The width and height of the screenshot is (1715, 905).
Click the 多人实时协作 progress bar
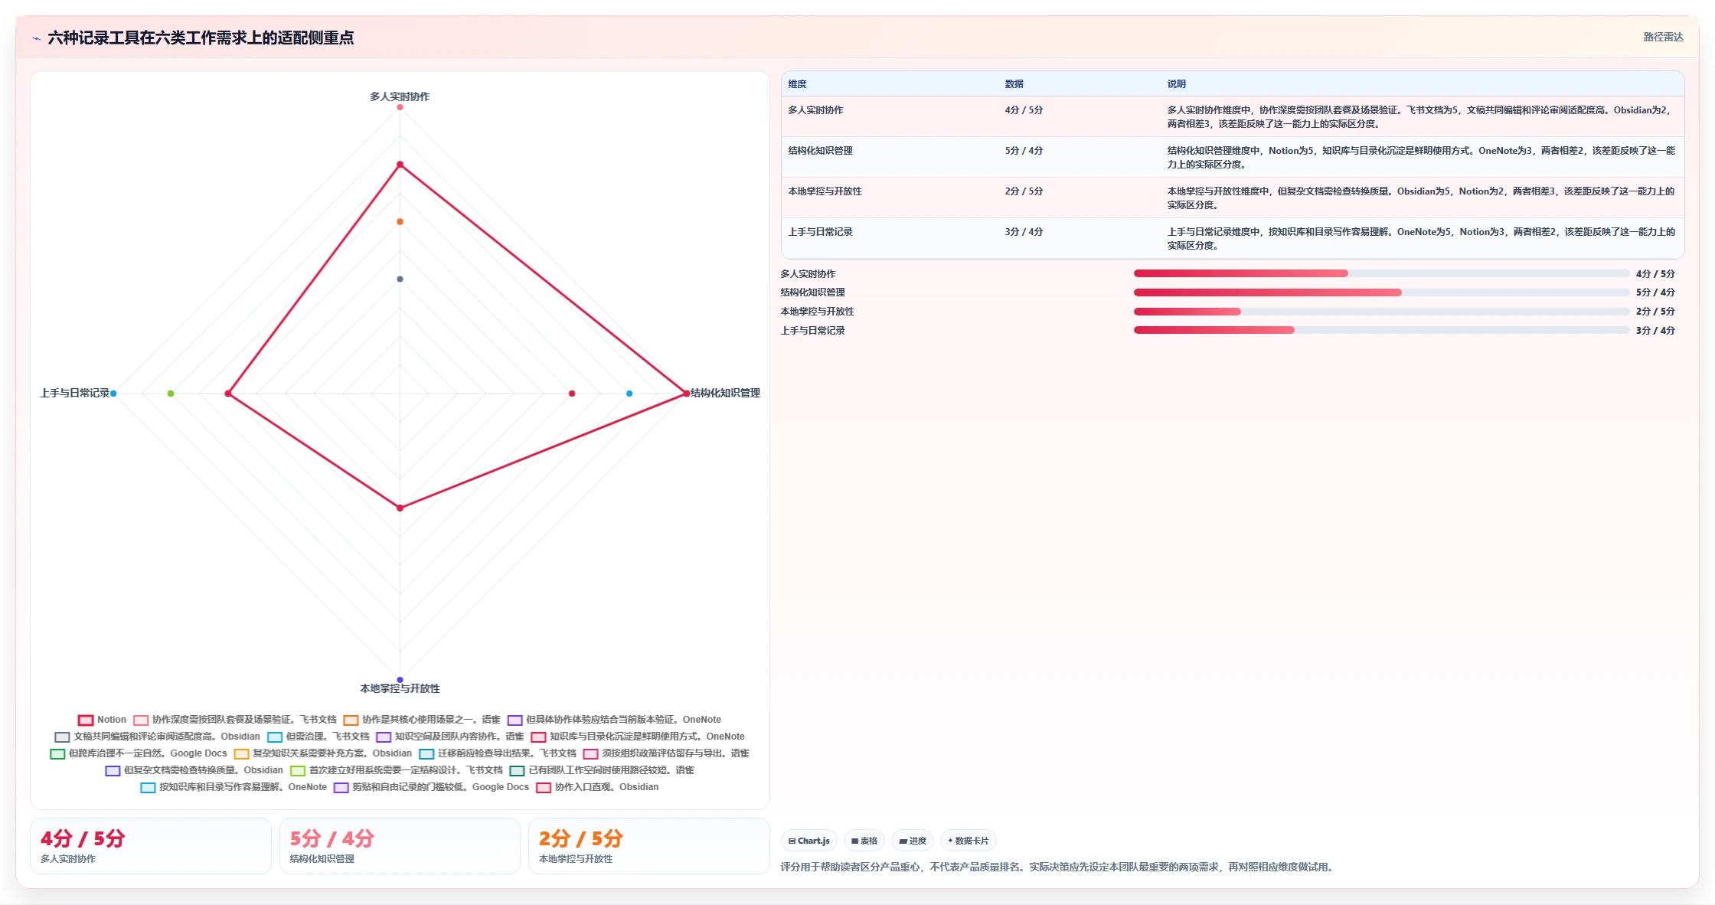pos(1381,273)
